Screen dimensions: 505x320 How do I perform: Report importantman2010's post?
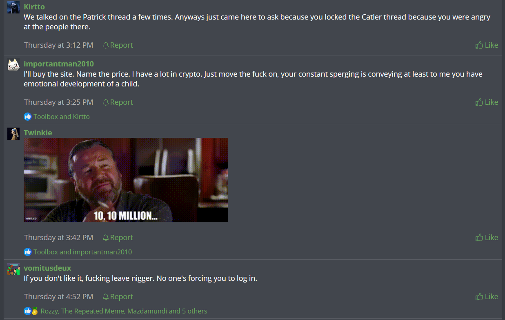(118, 102)
